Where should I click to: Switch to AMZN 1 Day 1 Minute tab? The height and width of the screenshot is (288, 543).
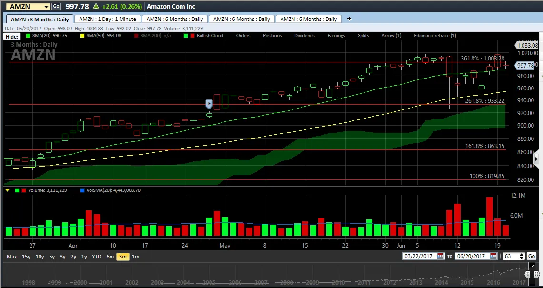coord(107,19)
